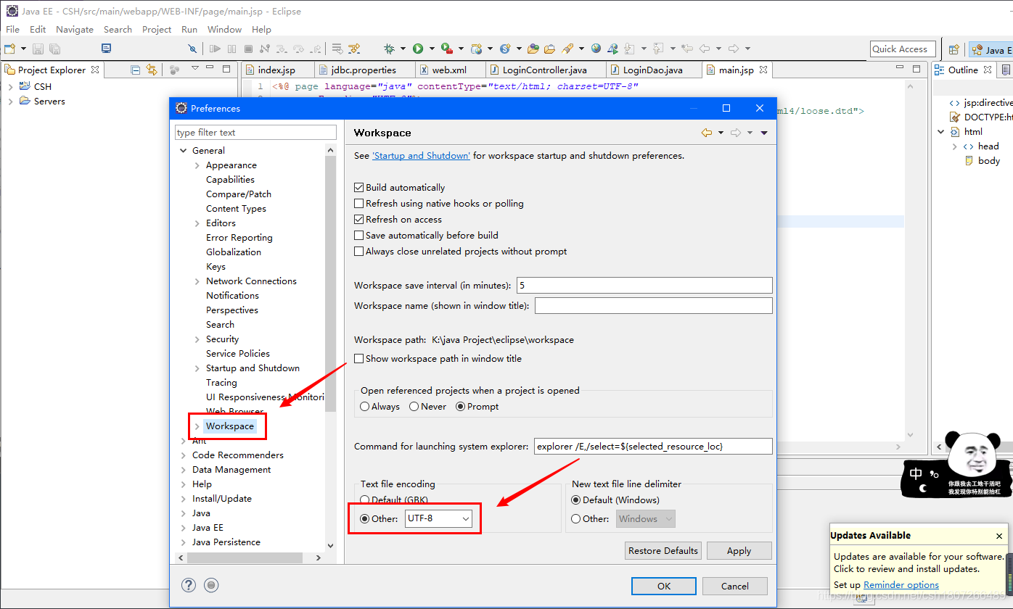Click the Save icon in the toolbar
This screenshot has height=609, width=1013.
click(38, 49)
